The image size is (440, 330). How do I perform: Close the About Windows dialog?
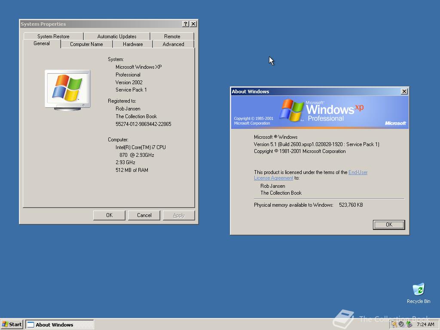point(404,91)
